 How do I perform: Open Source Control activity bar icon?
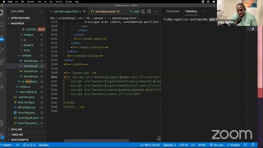(2, 38)
